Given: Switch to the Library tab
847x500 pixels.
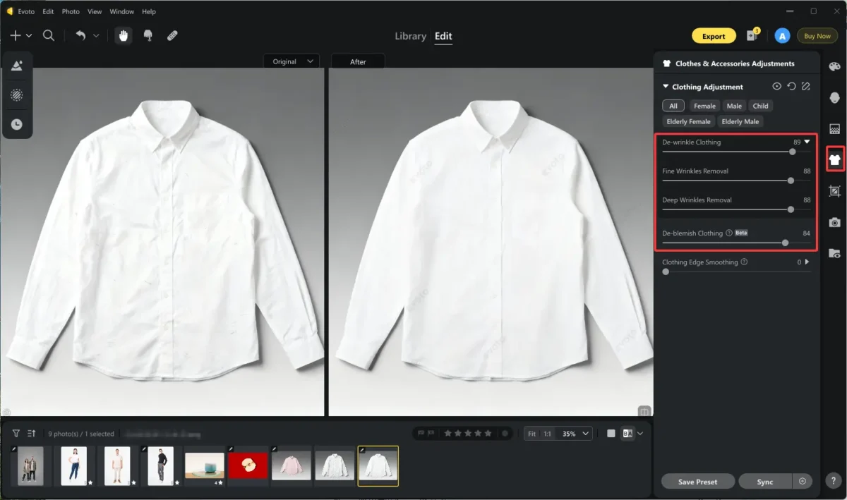Looking at the screenshot, I should click(x=411, y=36).
